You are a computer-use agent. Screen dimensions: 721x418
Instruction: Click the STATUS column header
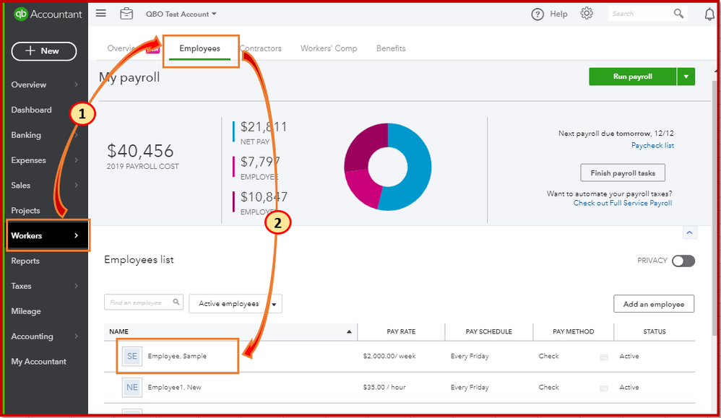tap(655, 331)
